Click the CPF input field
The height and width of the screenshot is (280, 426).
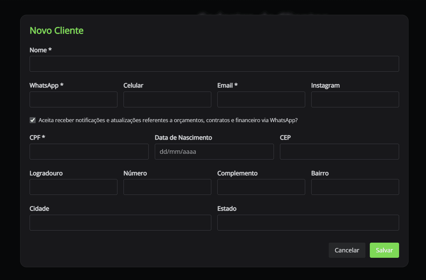point(89,152)
